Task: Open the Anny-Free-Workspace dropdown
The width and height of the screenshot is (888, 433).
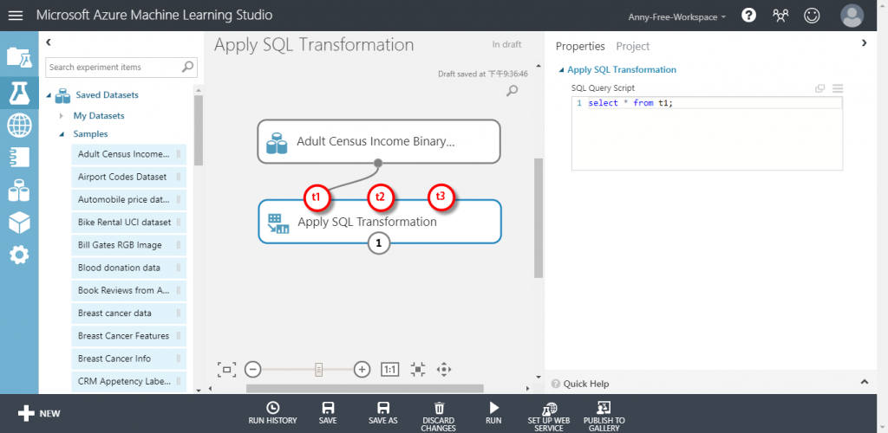Action: (x=676, y=17)
